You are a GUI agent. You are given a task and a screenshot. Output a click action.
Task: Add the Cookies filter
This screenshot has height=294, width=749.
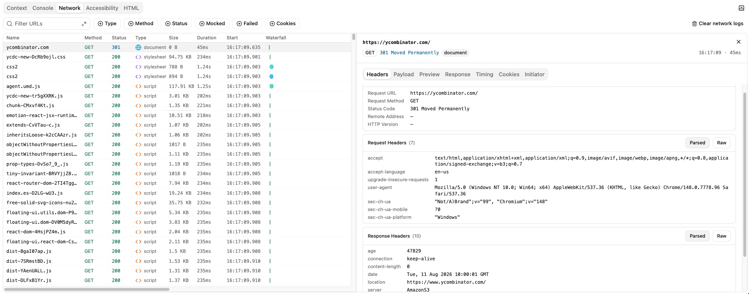point(282,24)
